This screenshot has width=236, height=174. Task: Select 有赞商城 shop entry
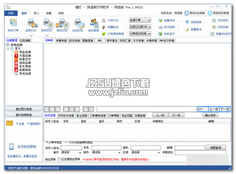23,70
